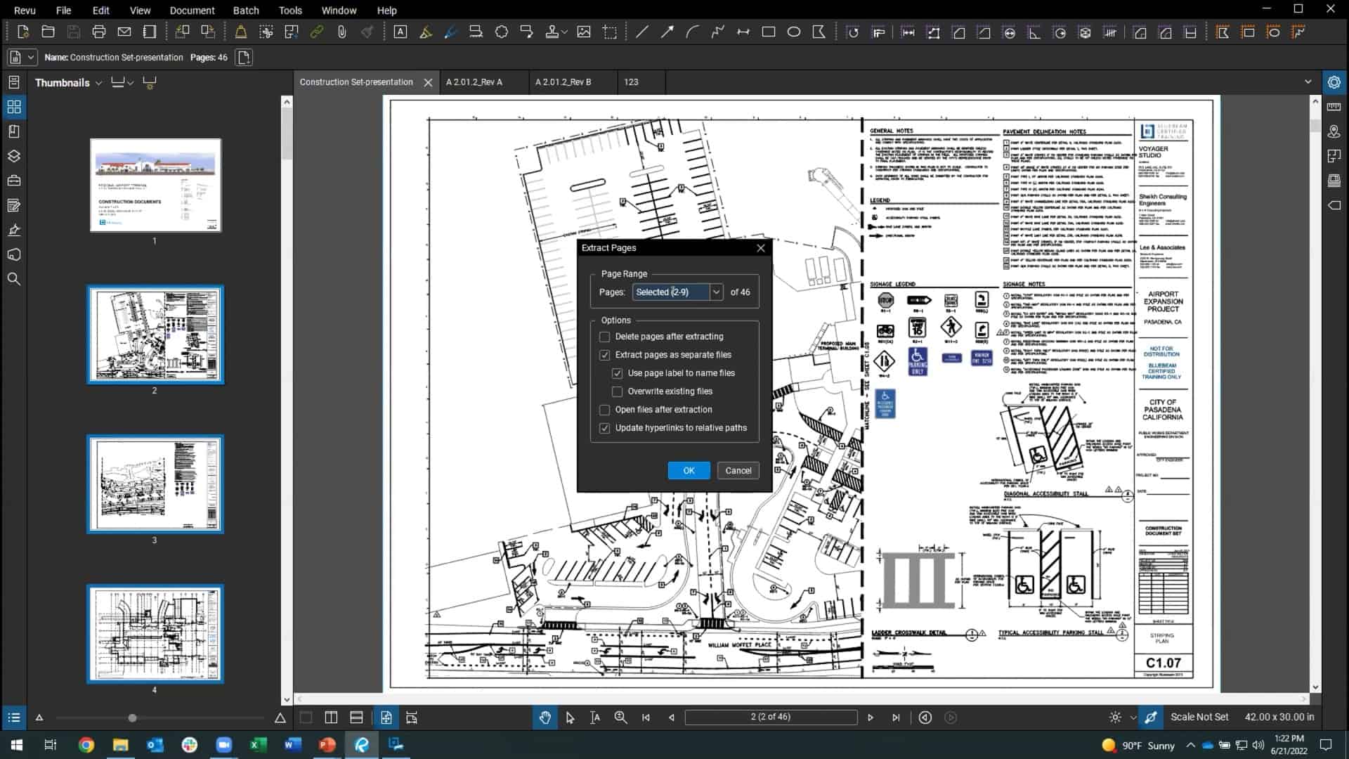Go to the last page

click(x=896, y=718)
